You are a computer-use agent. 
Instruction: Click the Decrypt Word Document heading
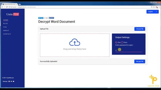57,22
